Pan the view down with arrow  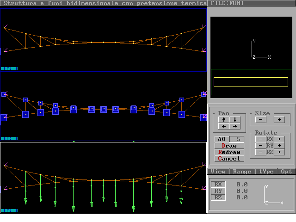(235, 120)
